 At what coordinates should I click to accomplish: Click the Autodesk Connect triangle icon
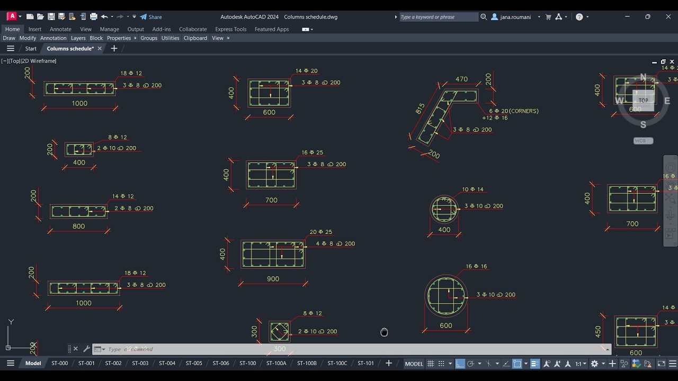[559, 17]
